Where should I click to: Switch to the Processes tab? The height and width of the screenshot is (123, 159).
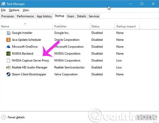point(8,16)
